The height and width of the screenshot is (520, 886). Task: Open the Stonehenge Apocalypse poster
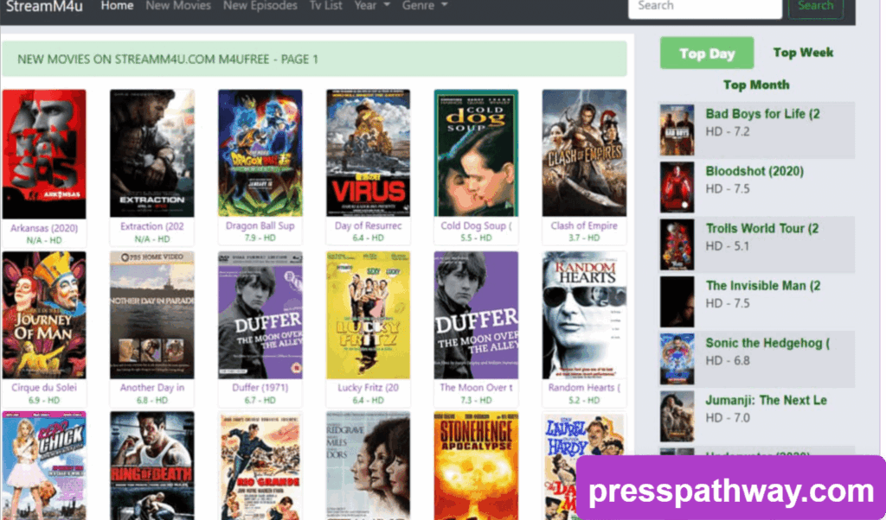coord(476,466)
